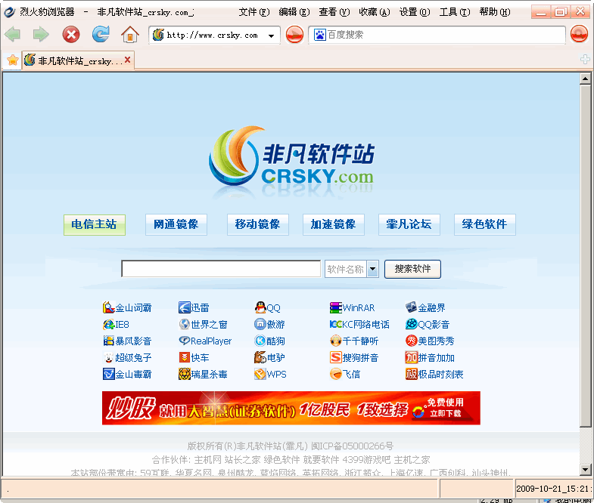The height and width of the screenshot is (503, 594).
Task: Open the WPS link
Action: click(276, 375)
